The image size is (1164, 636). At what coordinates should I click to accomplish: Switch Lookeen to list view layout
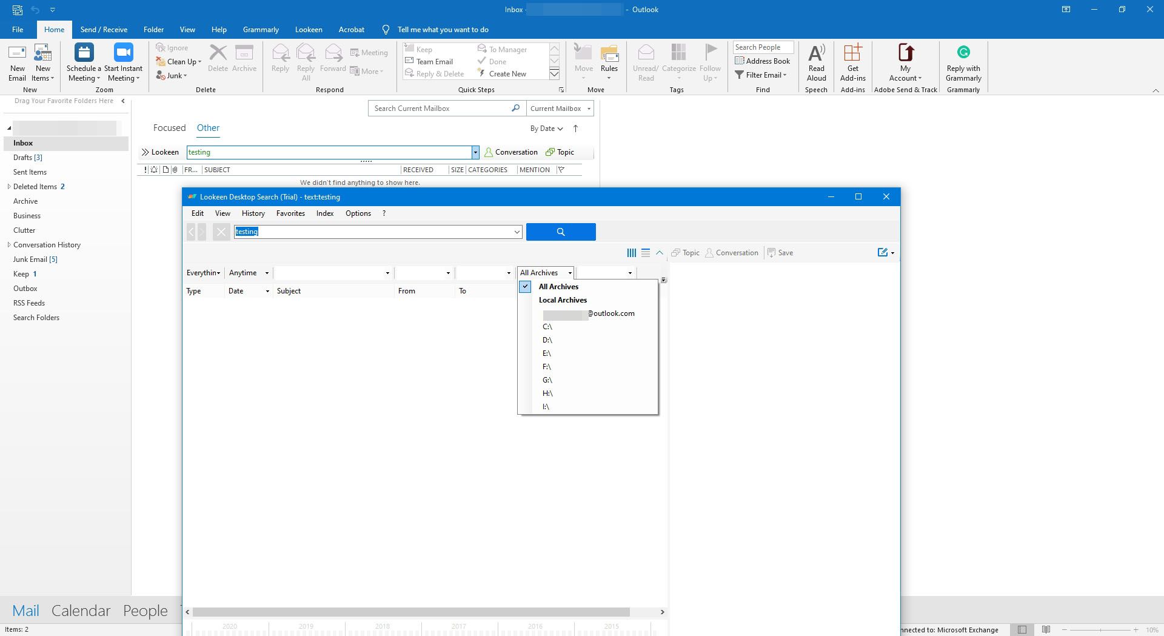pyautogui.click(x=646, y=253)
